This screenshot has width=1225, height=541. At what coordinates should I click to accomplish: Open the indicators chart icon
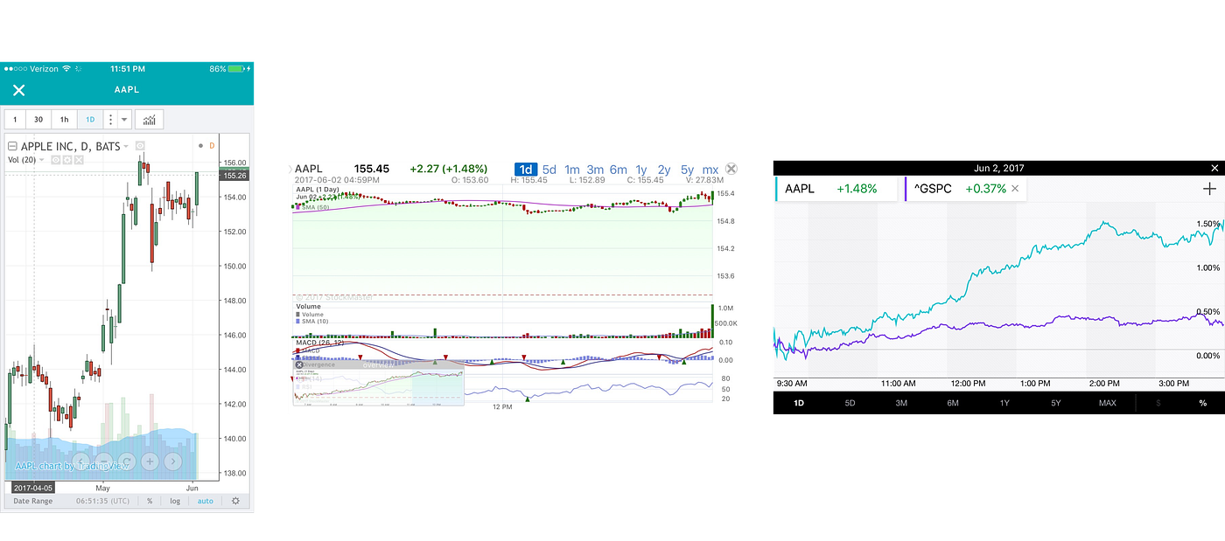150,120
